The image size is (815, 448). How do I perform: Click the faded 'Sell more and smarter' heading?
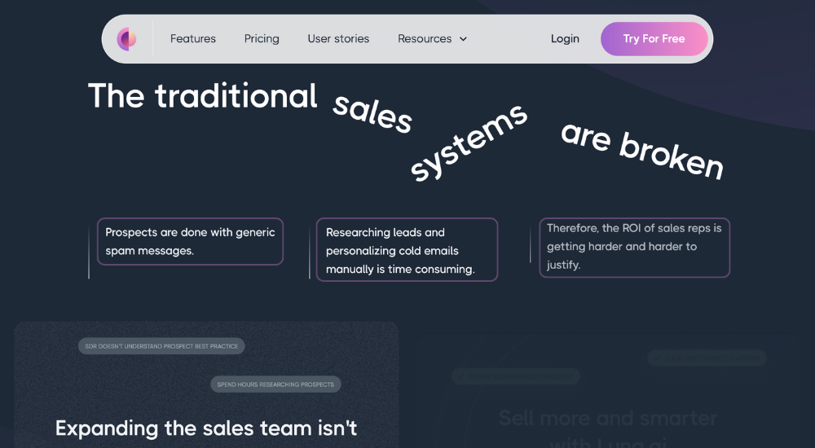(x=608, y=419)
